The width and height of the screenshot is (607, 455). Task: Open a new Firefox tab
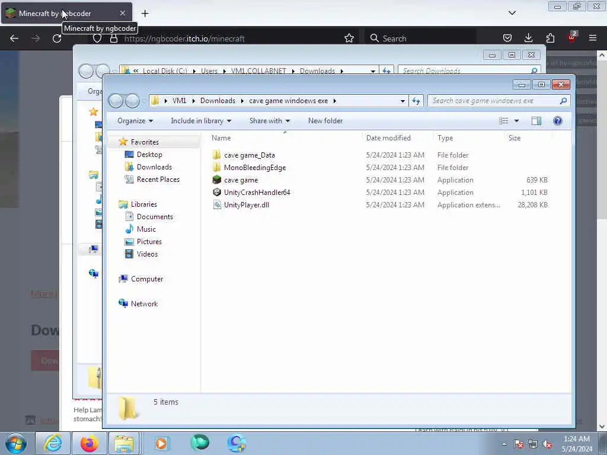(145, 14)
